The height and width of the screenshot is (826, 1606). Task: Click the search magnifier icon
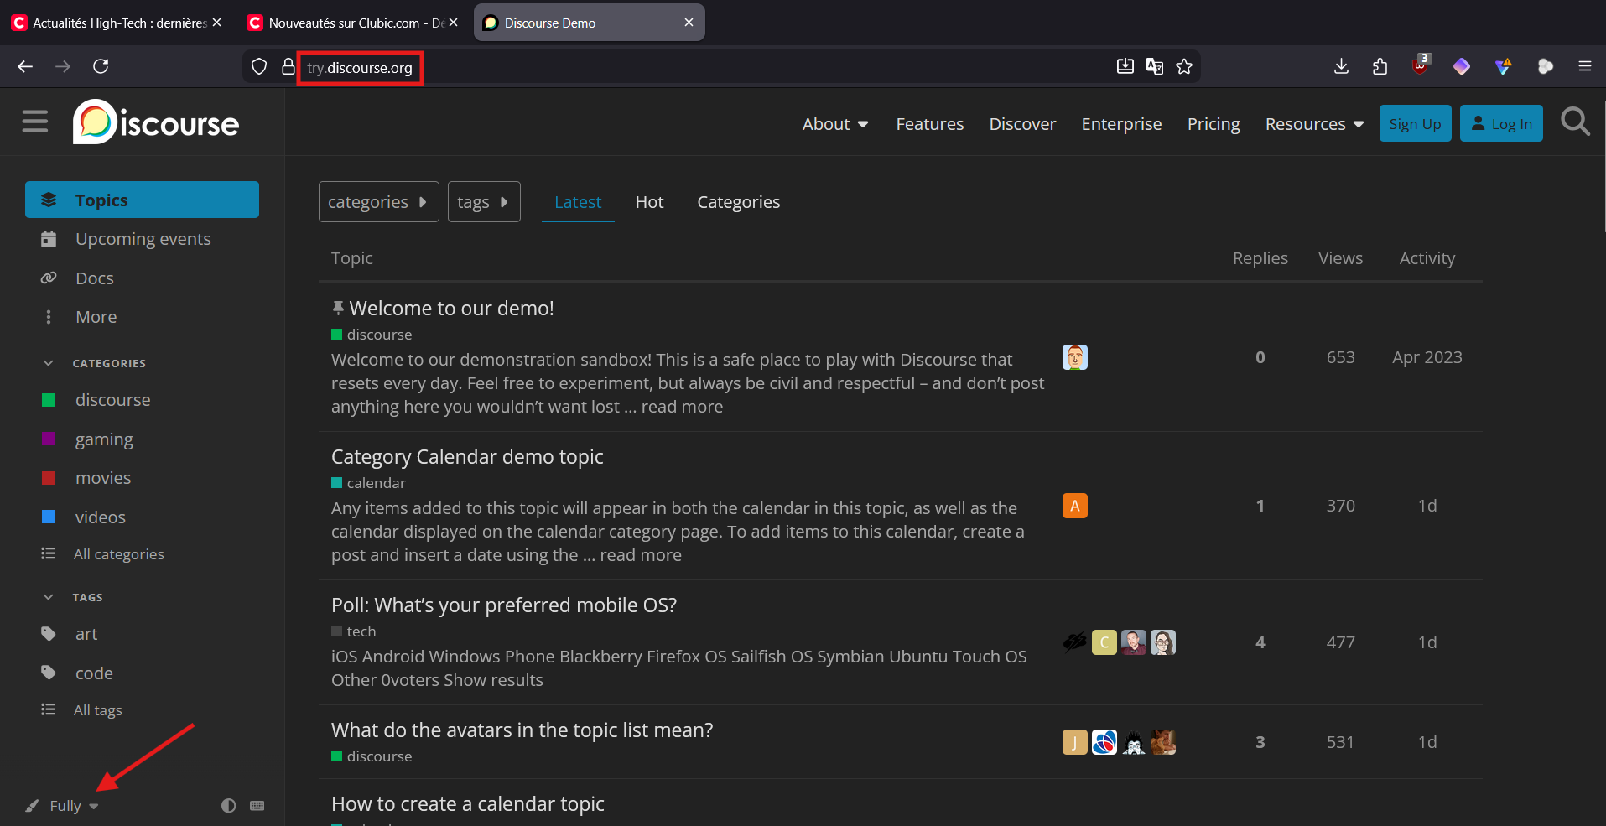(x=1574, y=122)
